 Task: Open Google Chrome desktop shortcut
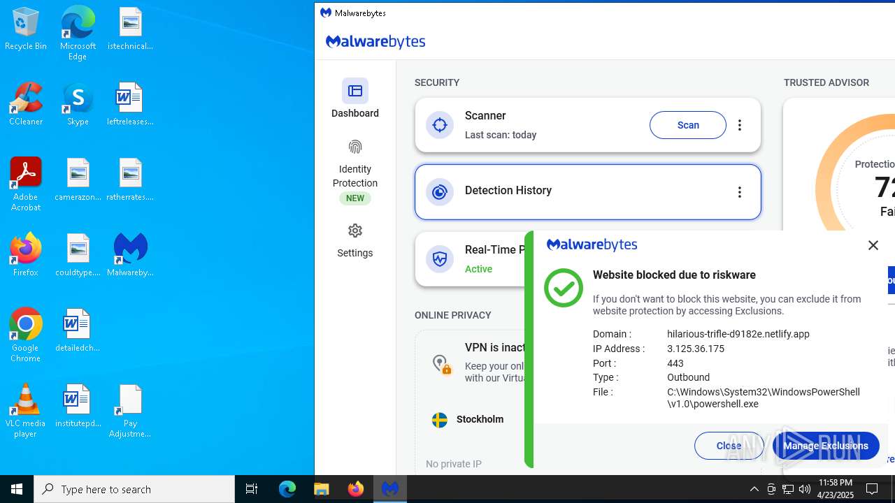(26, 335)
